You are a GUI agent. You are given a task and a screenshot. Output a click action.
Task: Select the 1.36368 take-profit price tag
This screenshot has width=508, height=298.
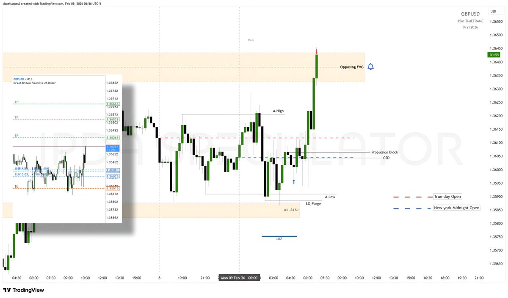coord(113,137)
